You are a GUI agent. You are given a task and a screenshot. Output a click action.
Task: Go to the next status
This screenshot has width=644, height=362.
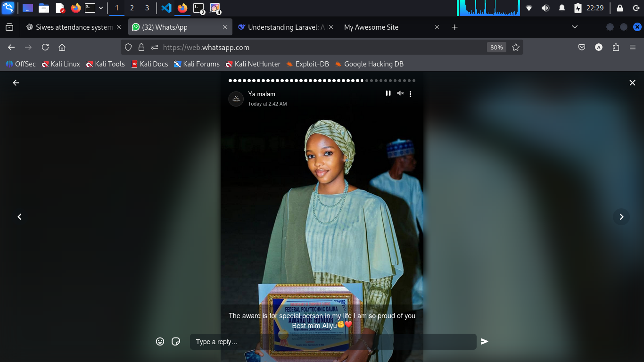click(621, 217)
